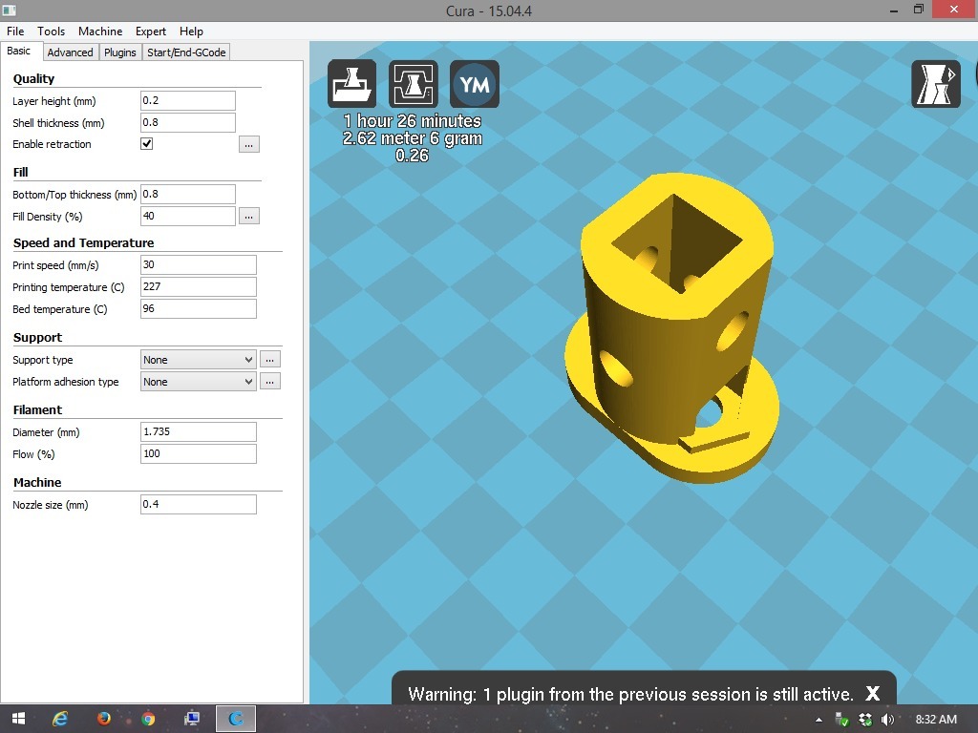Click the Layer height input field
Screen dimensions: 978x733
[x=188, y=100]
